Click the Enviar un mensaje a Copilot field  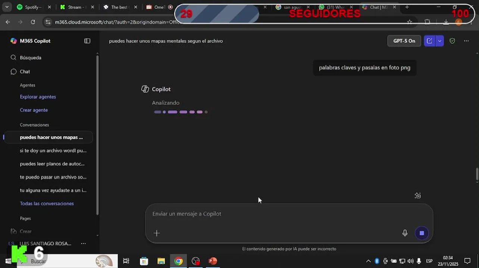(x=289, y=214)
